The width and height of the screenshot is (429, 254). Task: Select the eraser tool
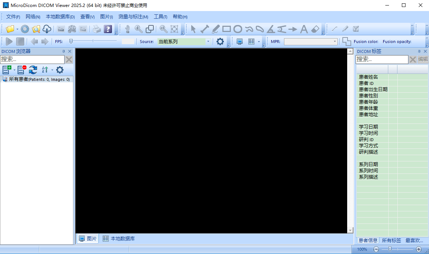[x=315, y=29]
